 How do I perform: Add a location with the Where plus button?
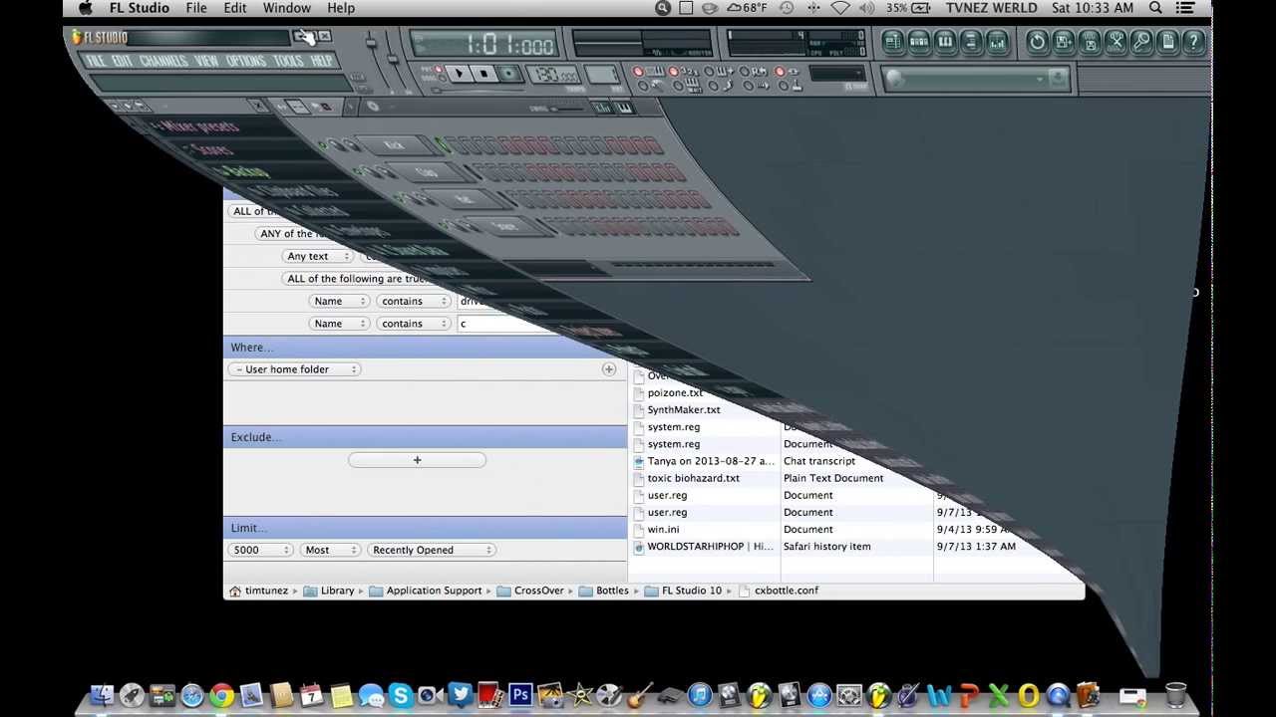(x=609, y=369)
